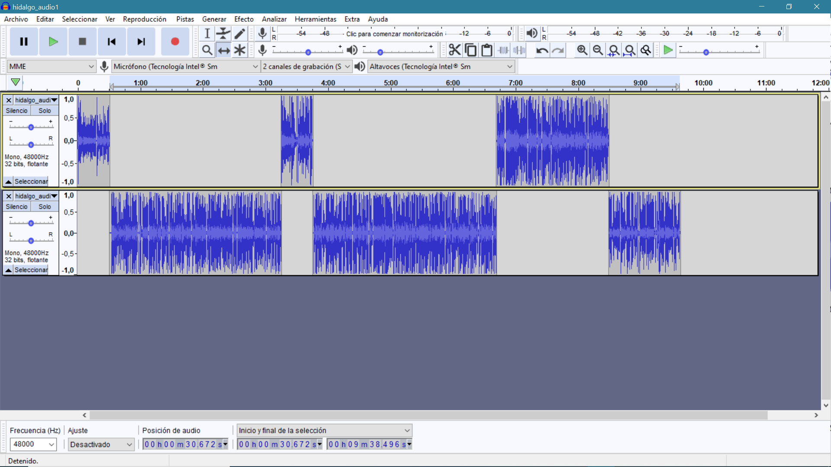This screenshot has height=467, width=831.
Task: Expand the Ajuste Desactivado dropdown
Action: click(101, 445)
